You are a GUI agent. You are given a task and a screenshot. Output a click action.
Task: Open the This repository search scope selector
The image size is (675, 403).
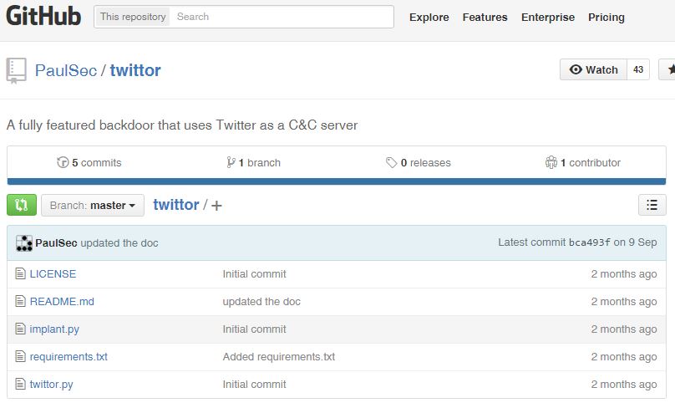132,17
